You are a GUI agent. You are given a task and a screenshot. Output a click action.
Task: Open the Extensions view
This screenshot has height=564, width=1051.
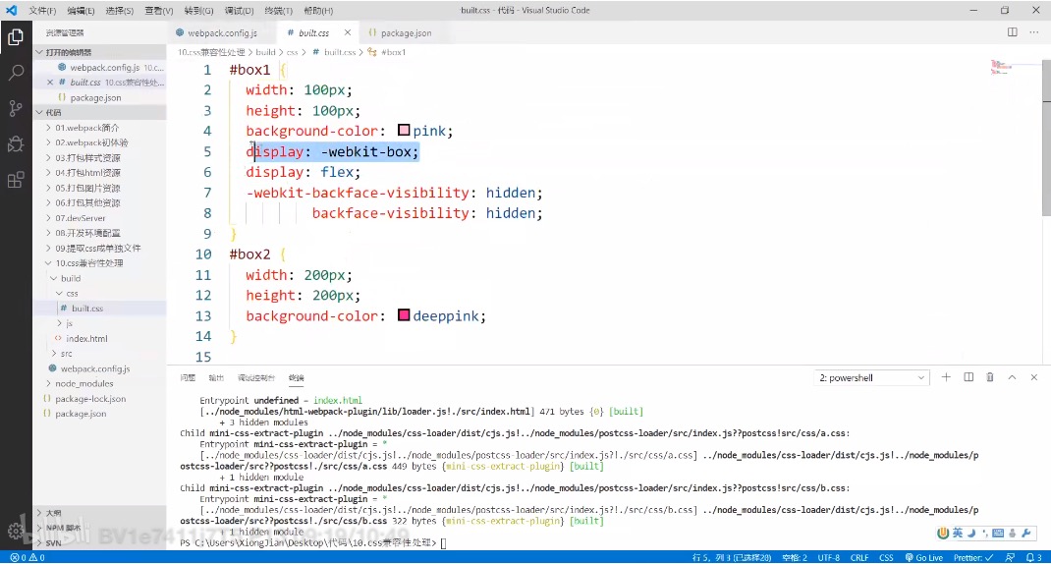[x=16, y=180]
